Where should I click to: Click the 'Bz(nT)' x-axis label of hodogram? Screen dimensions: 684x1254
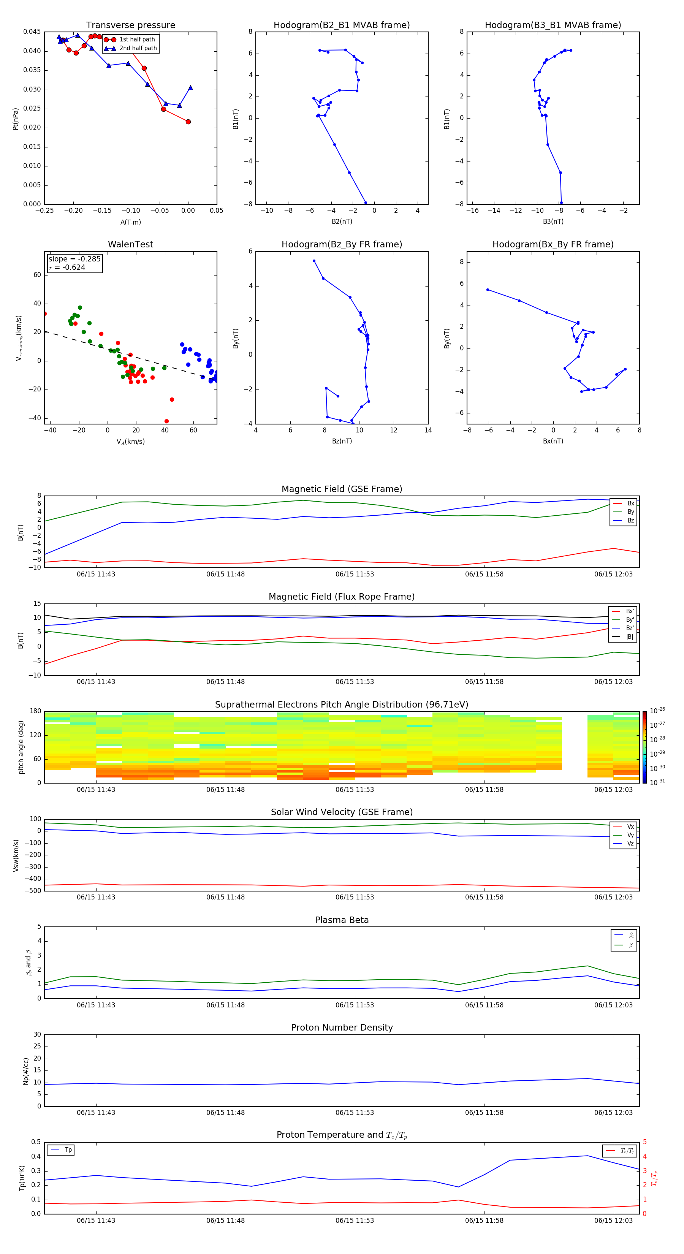point(342,441)
